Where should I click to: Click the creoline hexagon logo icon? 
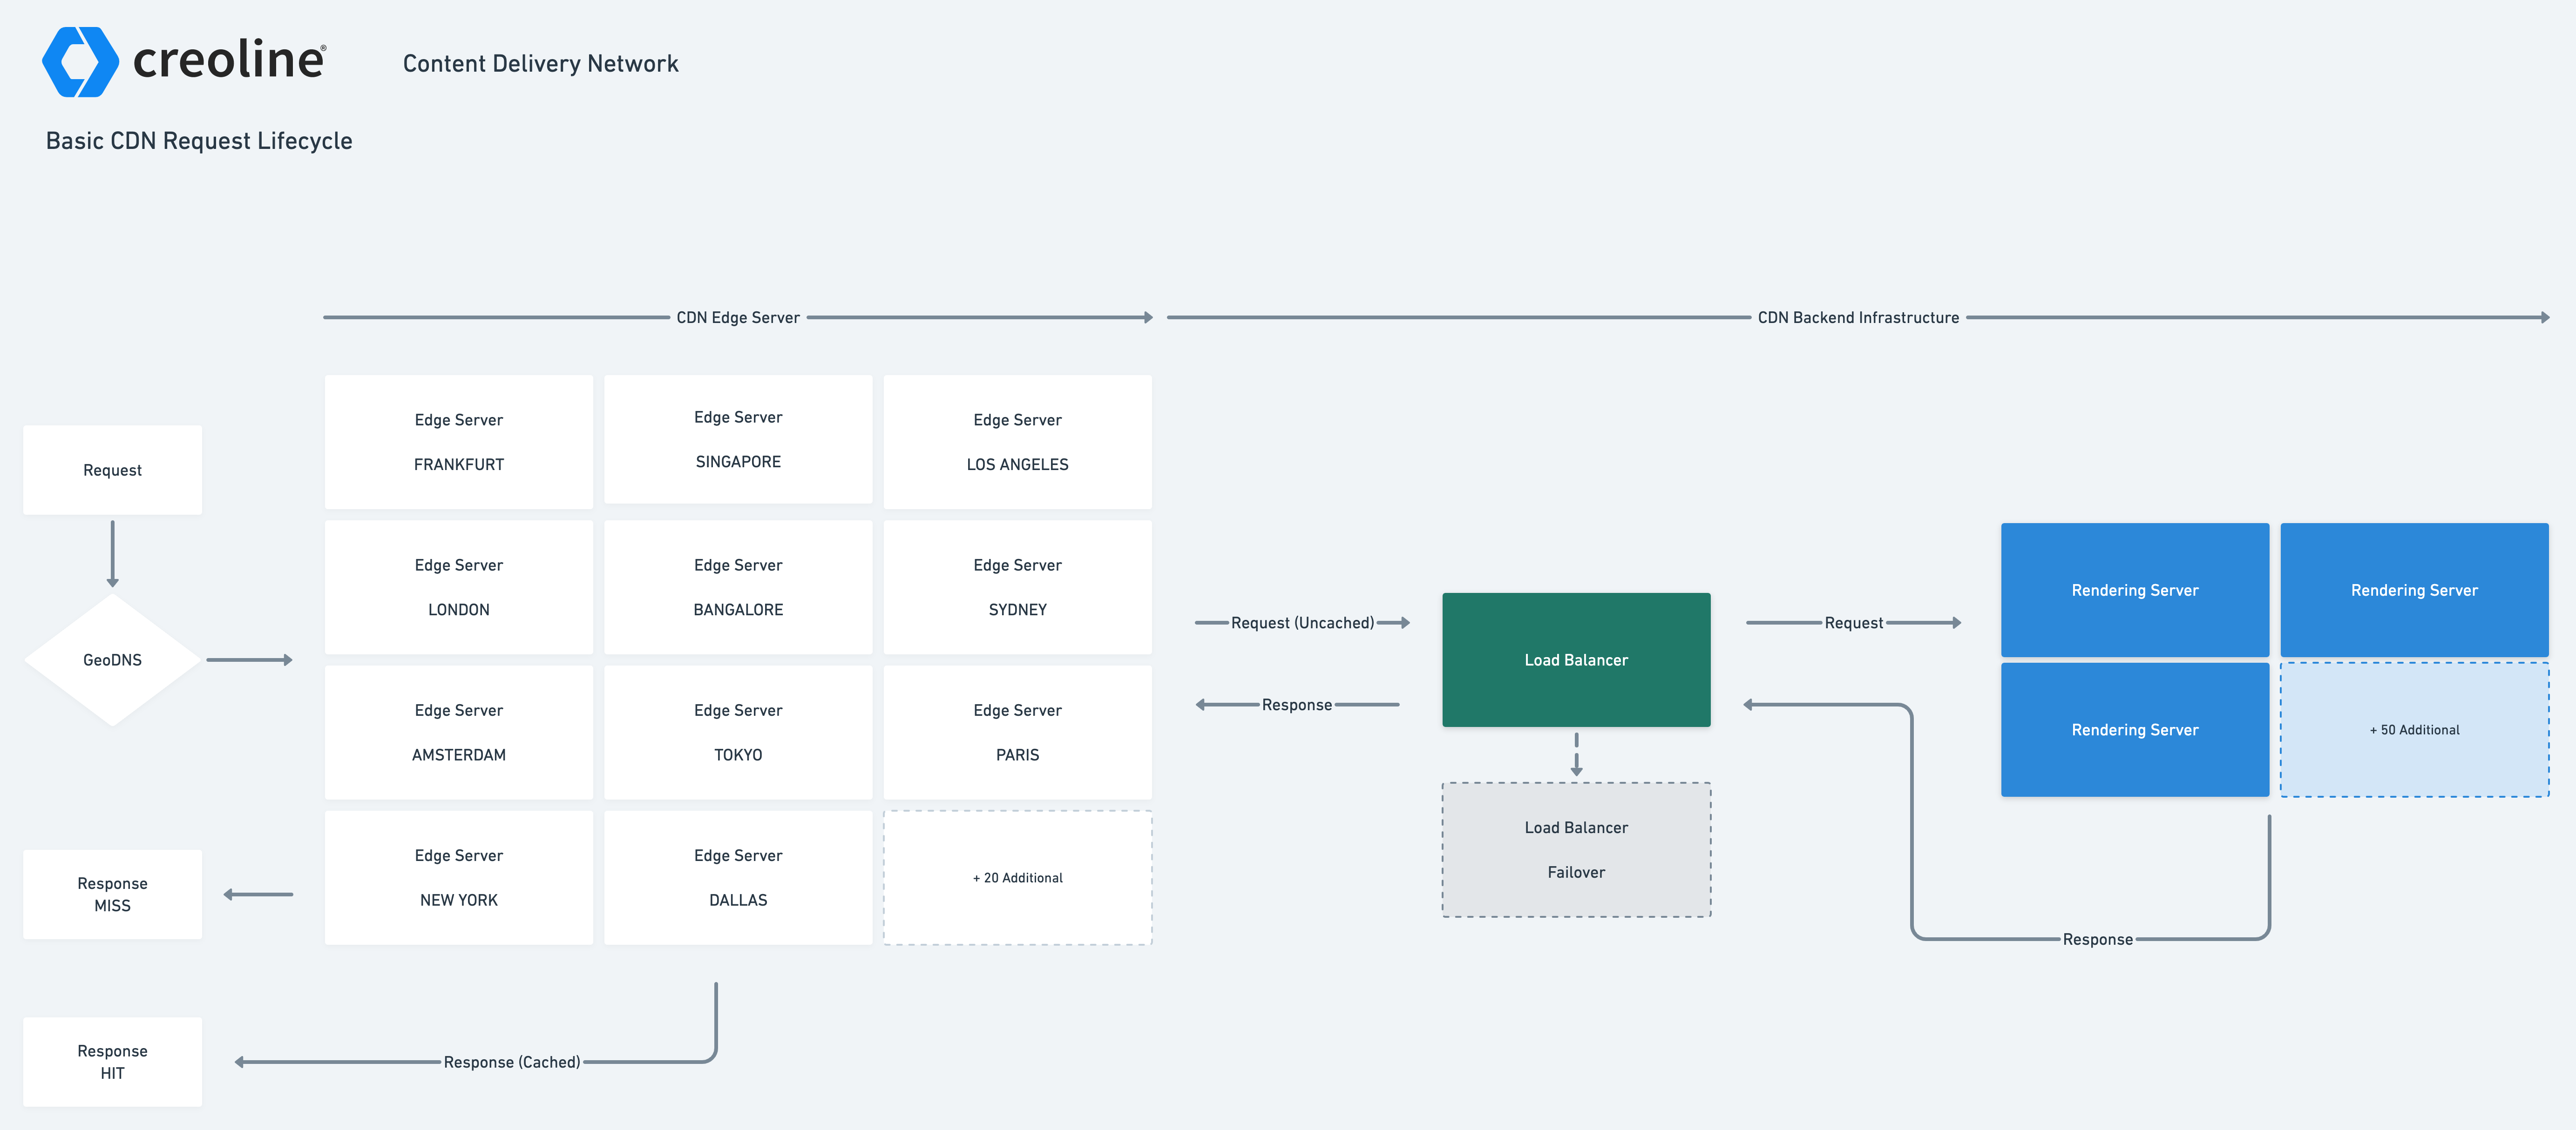click(x=80, y=62)
